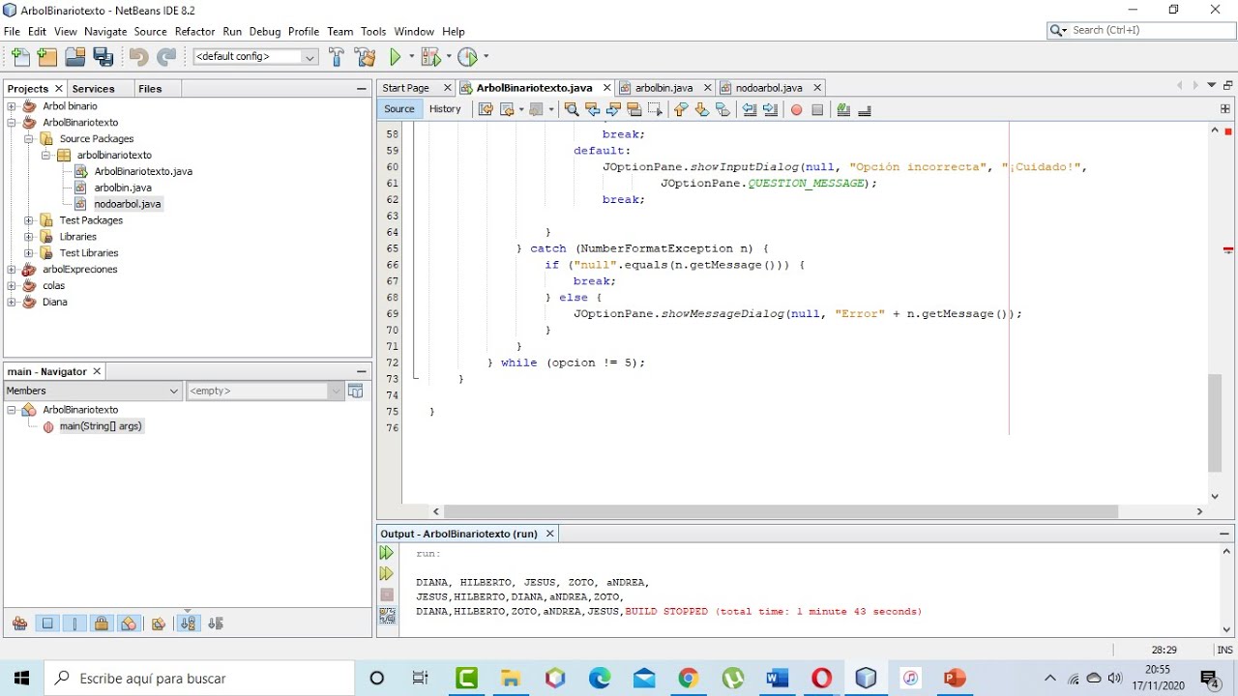Toggle Show Static Members filter in the Navigator
This screenshot has width=1238, height=696.
coord(74,623)
